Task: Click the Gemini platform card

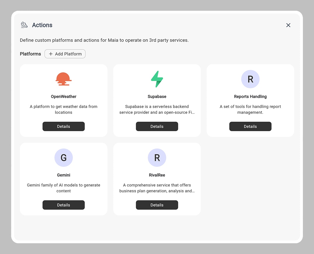Action: point(64,179)
